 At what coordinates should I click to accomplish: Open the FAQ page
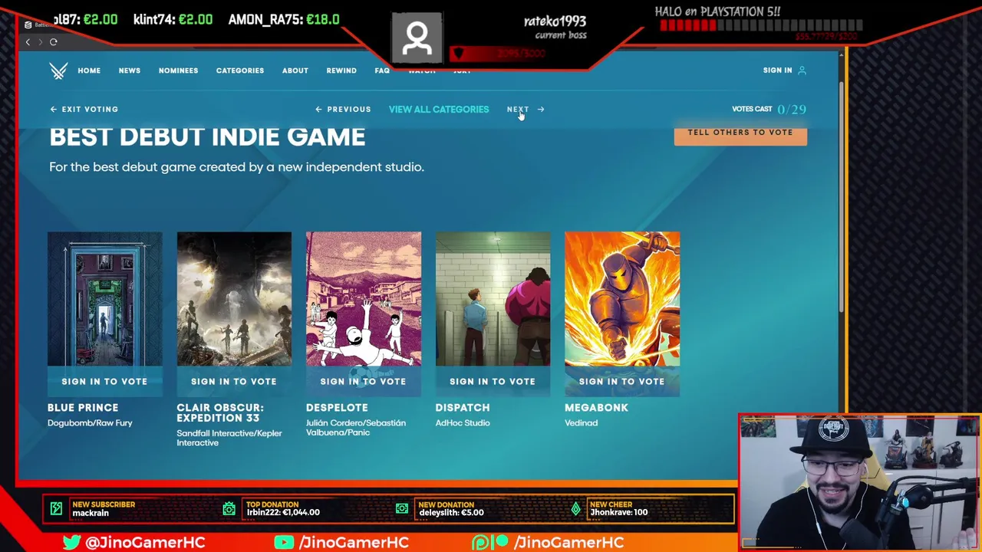pos(382,71)
